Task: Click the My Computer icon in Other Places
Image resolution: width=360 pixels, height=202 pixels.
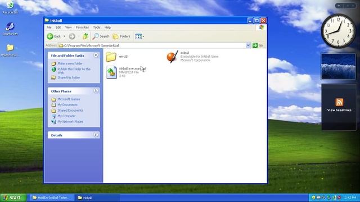Action: click(54, 116)
